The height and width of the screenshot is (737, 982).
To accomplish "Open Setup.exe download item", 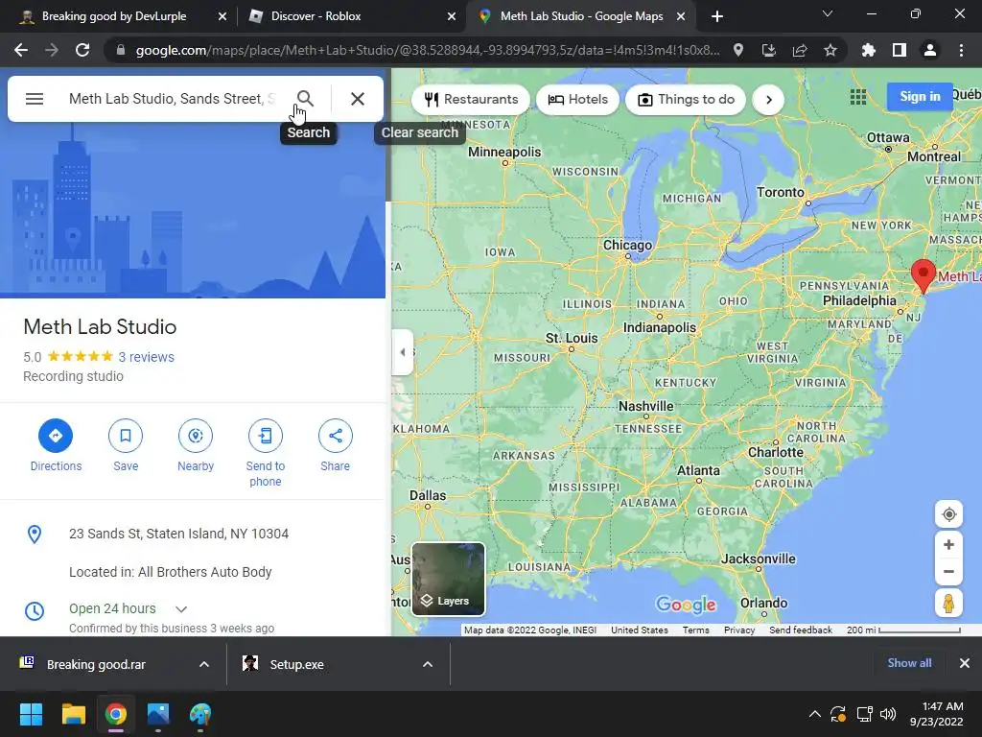I will coord(296,664).
